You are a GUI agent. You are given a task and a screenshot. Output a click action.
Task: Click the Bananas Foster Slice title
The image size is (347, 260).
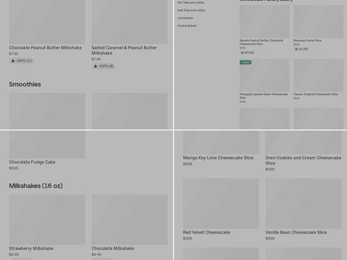[308, 40]
